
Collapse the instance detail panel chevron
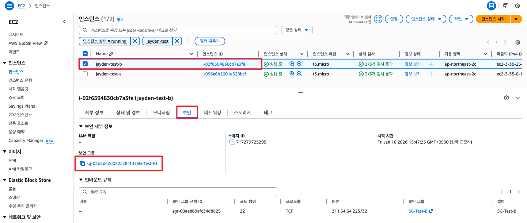518,98
